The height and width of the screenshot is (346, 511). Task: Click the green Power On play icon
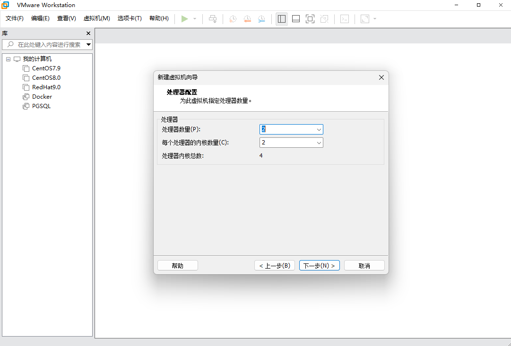click(x=184, y=19)
